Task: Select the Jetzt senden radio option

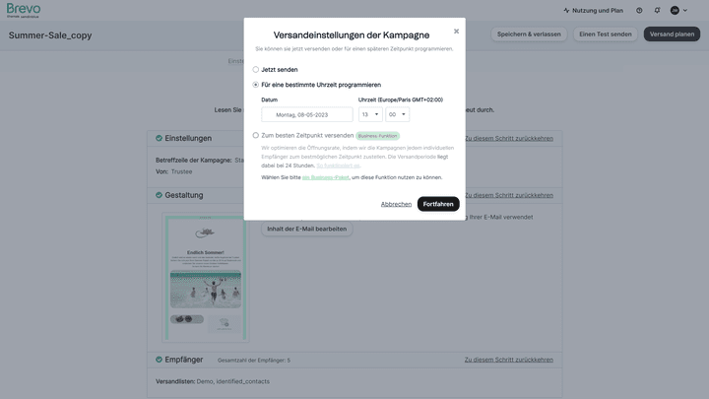Action: pos(255,70)
